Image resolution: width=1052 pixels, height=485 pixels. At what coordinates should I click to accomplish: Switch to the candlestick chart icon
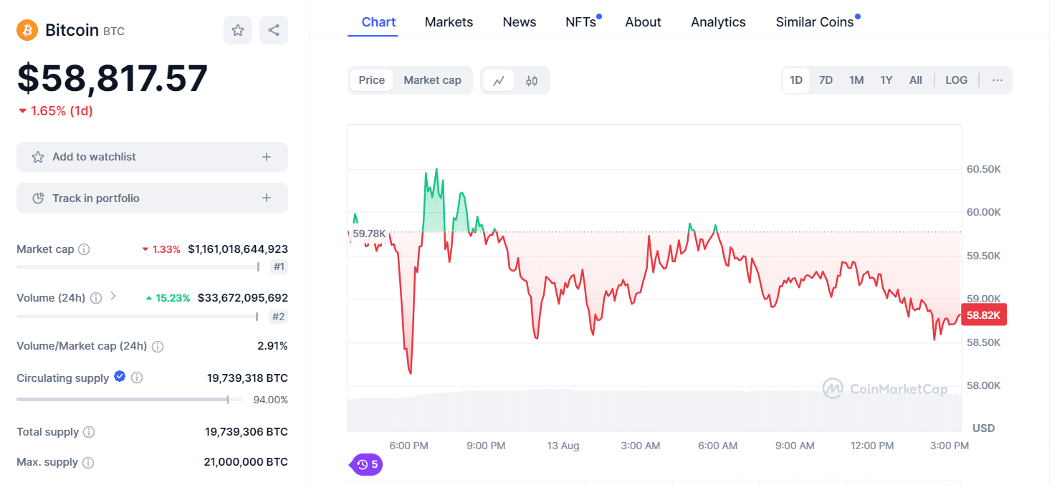[x=531, y=80]
